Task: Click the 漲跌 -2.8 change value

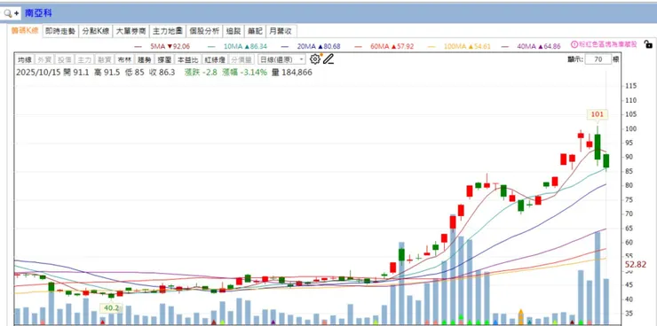Action: [201, 73]
